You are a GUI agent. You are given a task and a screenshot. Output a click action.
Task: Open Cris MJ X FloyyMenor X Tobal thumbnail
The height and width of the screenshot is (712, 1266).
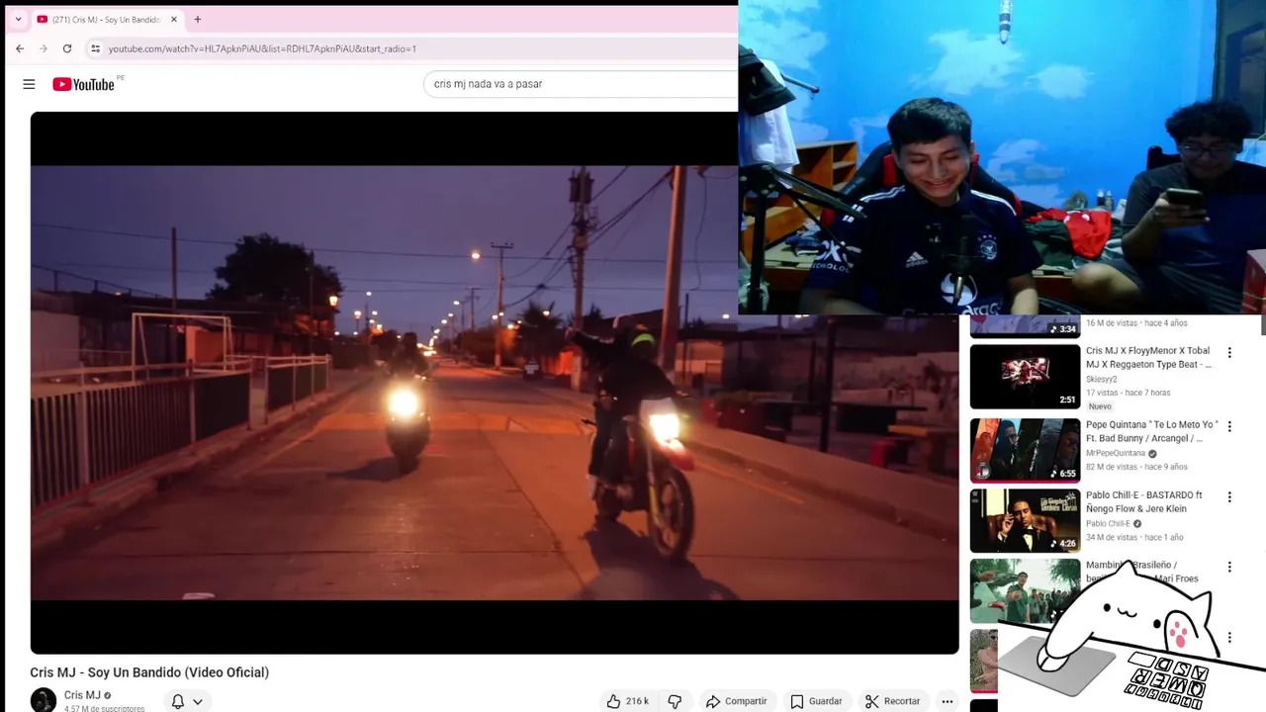(1025, 376)
